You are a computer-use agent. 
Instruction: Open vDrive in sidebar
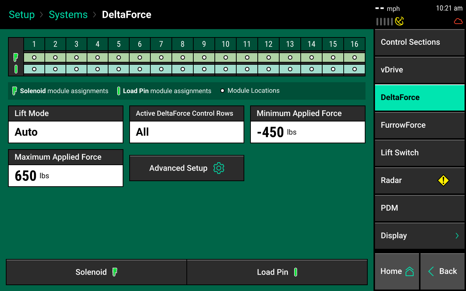pos(419,70)
